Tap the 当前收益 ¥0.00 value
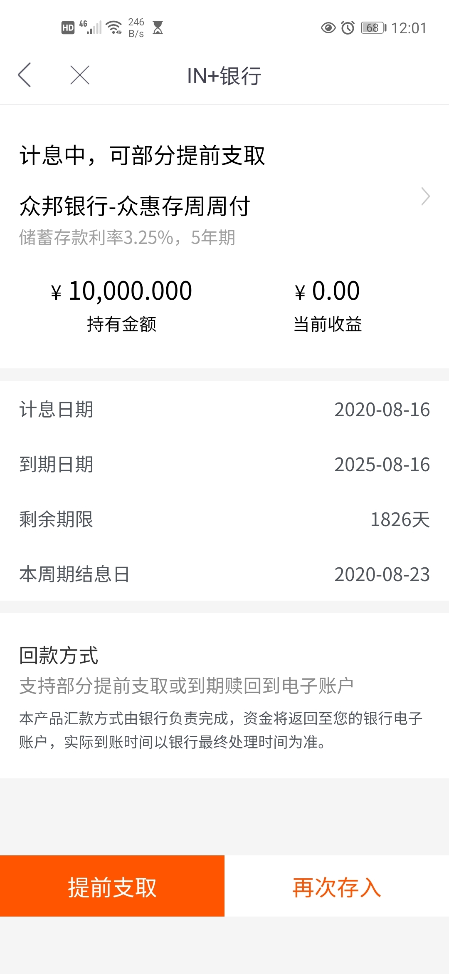The image size is (449, 974). tap(327, 291)
